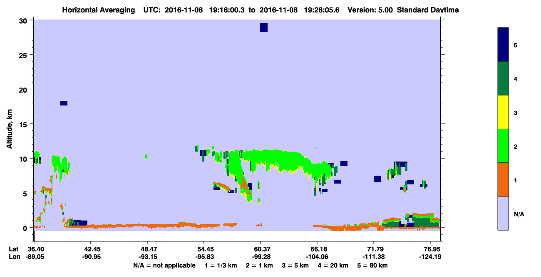
Task: Click the 'Lon' row label
Action: pyautogui.click(x=14, y=257)
